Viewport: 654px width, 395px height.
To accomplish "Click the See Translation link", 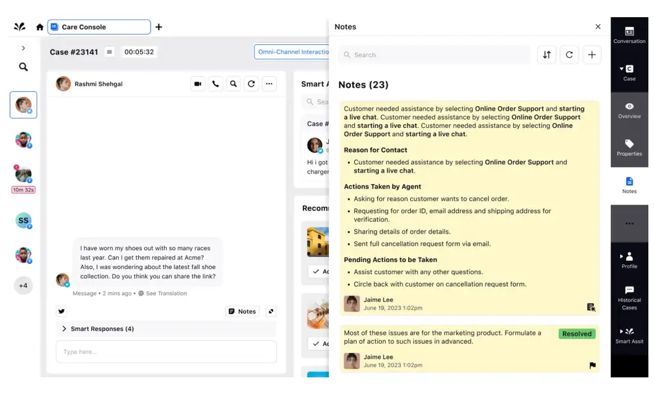I will (166, 293).
